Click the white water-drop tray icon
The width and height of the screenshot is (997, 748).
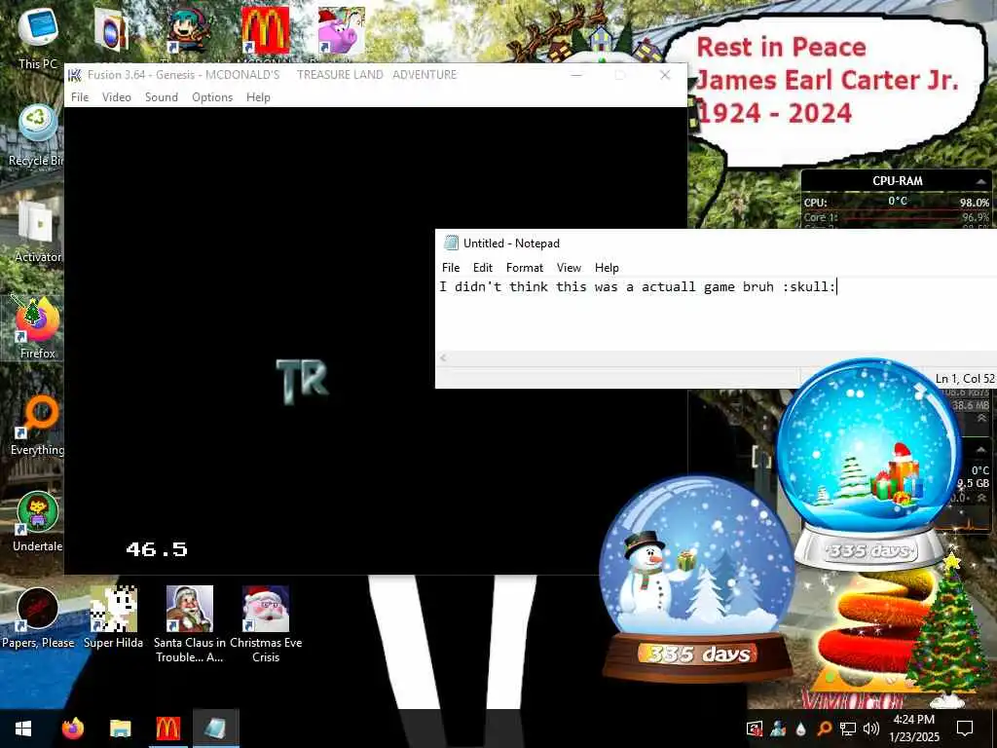tap(800, 729)
